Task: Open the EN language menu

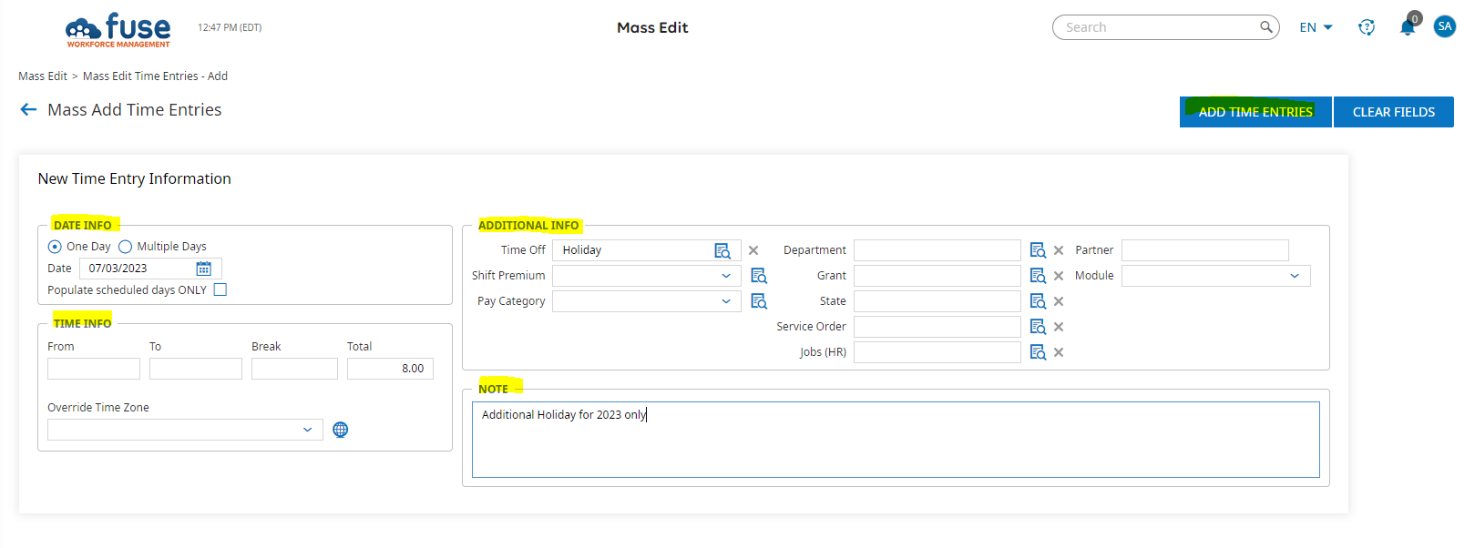Action: [1316, 27]
